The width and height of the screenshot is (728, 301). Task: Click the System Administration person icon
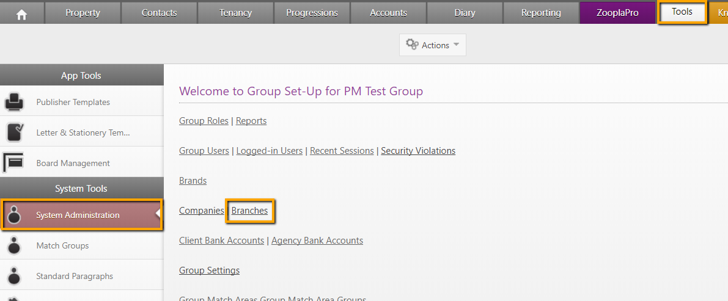[x=15, y=215]
